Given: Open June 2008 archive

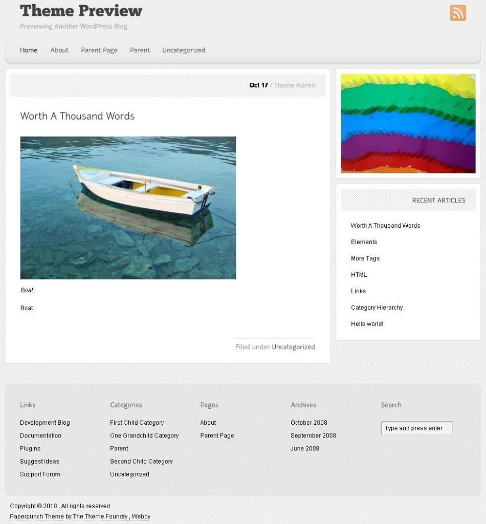Looking at the screenshot, I should tap(305, 448).
